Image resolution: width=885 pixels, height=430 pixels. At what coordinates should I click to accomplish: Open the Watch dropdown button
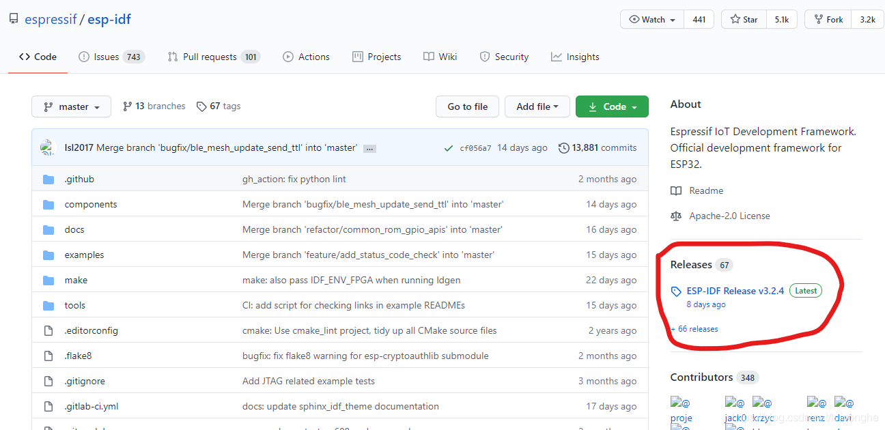click(651, 20)
